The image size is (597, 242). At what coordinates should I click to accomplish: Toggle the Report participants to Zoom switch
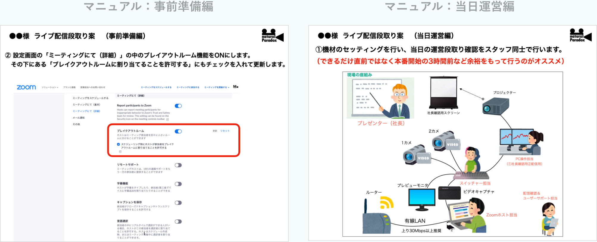(x=178, y=106)
